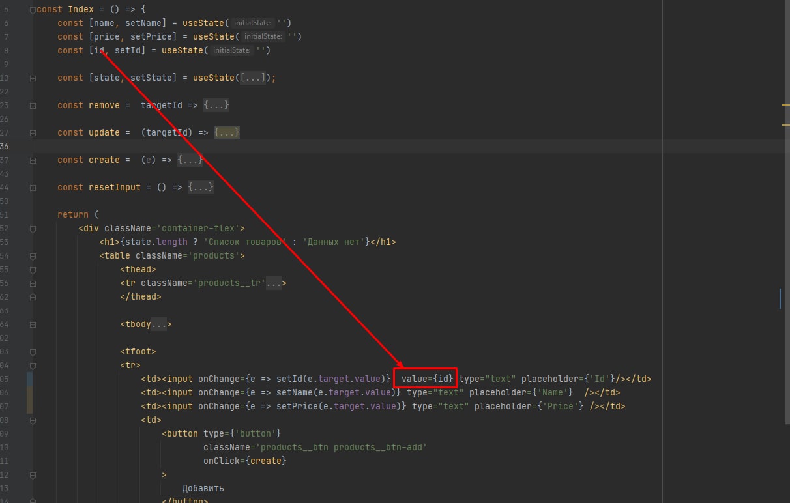Unfold the ... placeholder after 'products__tr'
The image size is (790, 503).
pos(274,283)
